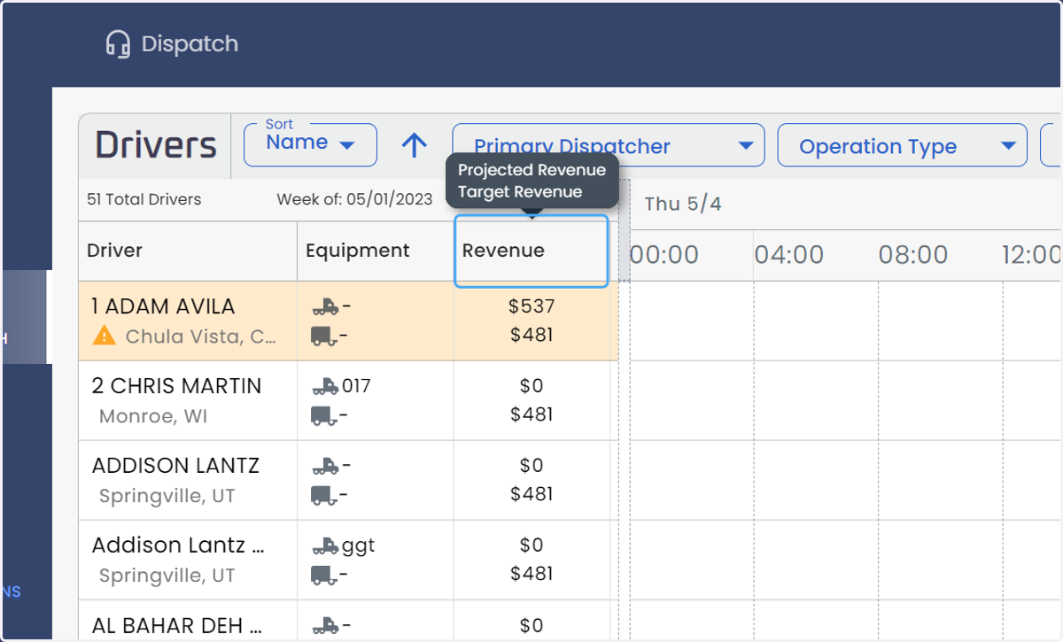Open driver Addison Lantz with truncated name
The width and height of the screenshot is (1063, 642).
178,545
